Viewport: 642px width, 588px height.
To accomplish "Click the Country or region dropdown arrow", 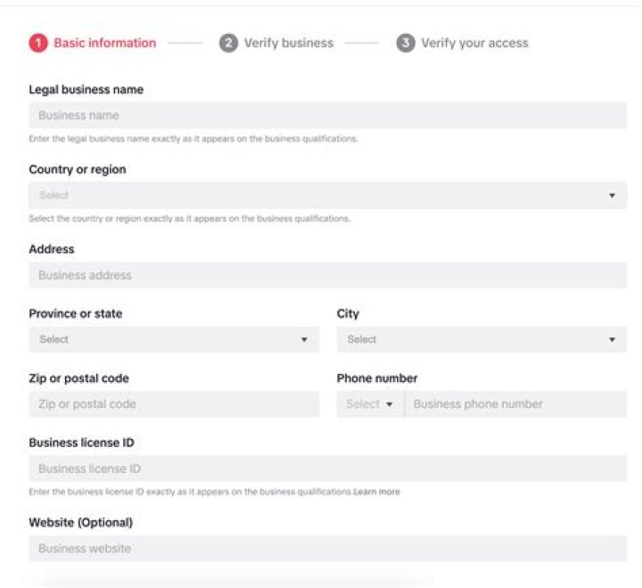I will pyautogui.click(x=612, y=195).
